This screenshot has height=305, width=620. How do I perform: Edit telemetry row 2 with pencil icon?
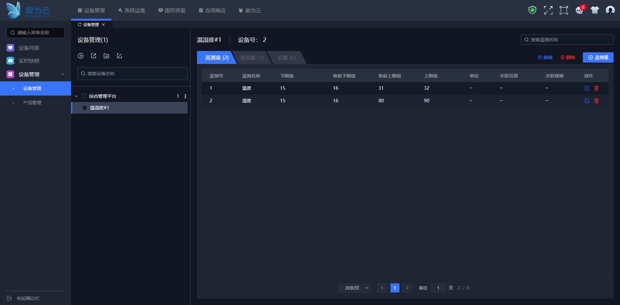(587, 101)
